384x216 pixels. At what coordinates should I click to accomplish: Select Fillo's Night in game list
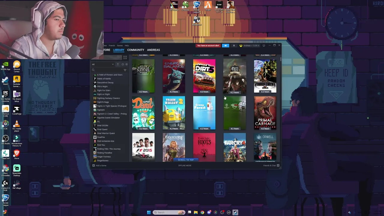(102, 86)
